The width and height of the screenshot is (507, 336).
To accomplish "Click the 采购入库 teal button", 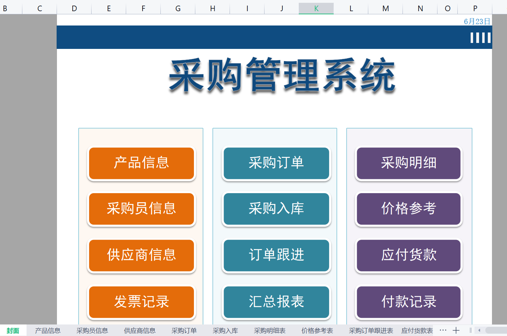I will pos(276,209).
